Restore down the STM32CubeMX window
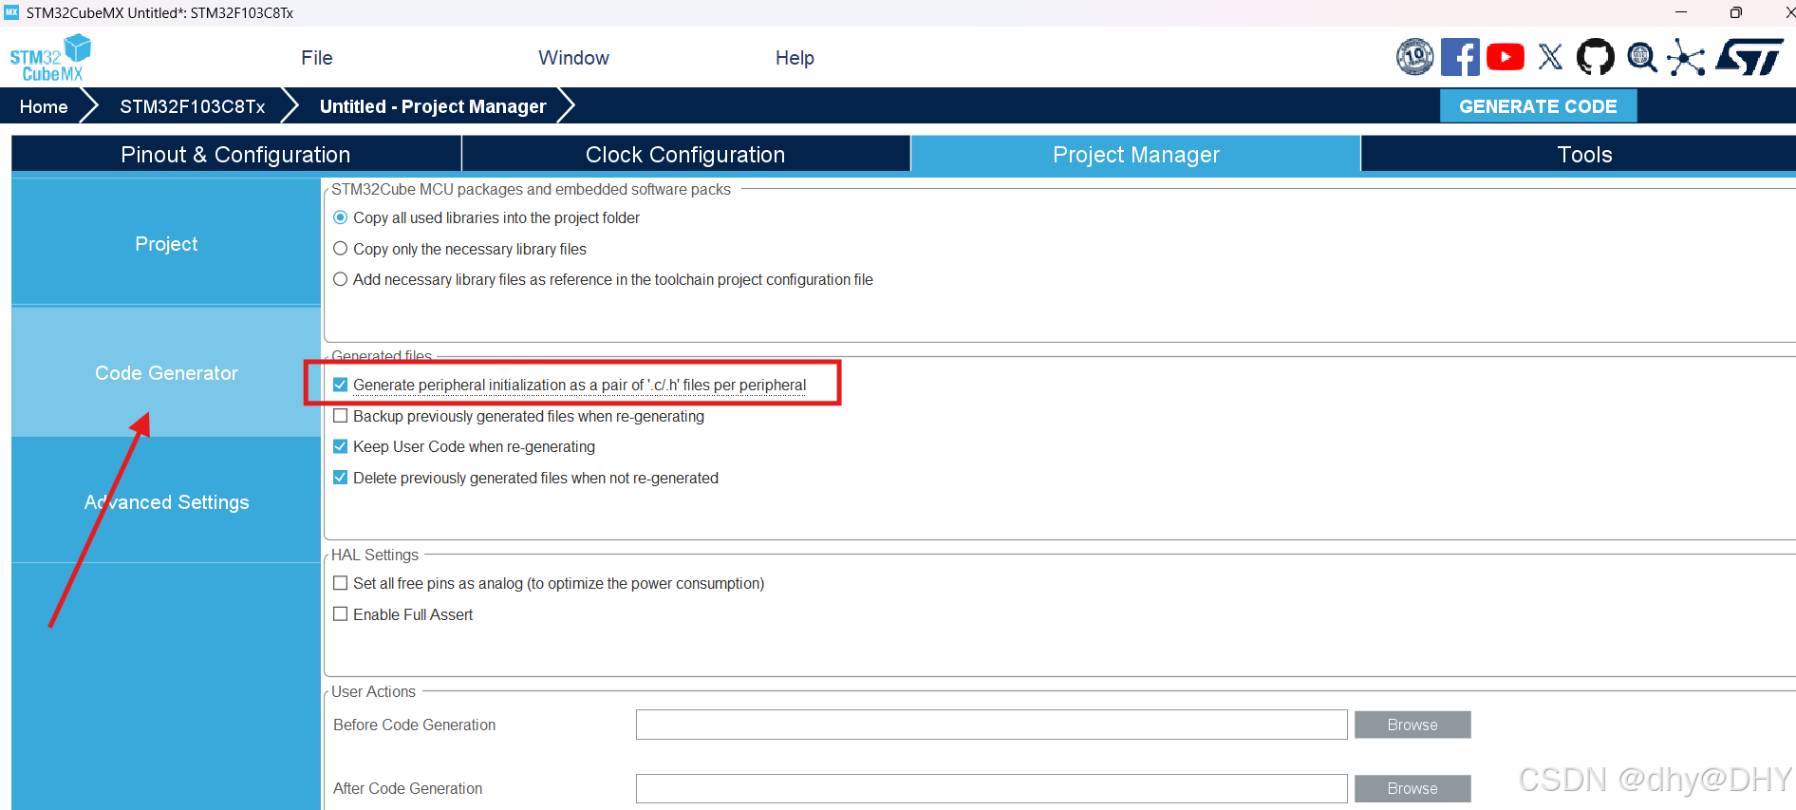Image resolution: width=1796 pixels, height=810 pixels. (x=1735, y=12)
